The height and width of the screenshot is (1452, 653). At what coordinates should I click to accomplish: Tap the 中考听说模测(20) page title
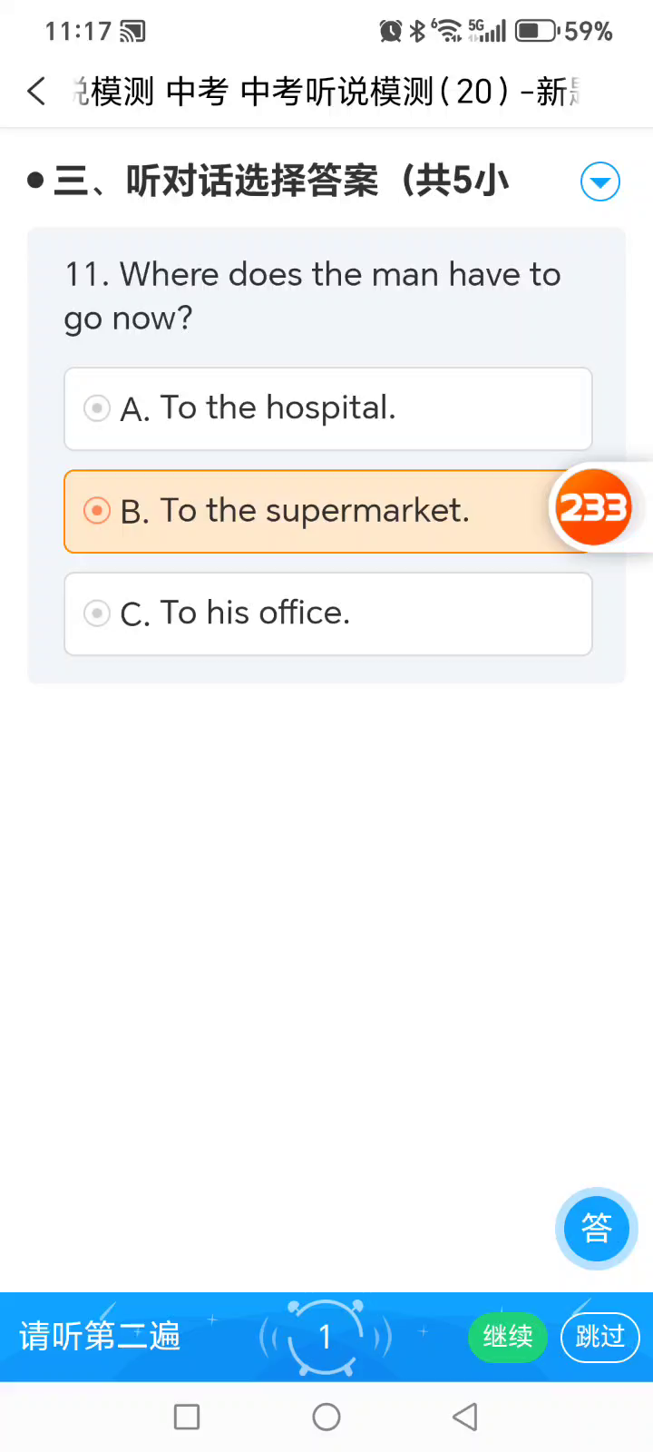click(326, 92)
